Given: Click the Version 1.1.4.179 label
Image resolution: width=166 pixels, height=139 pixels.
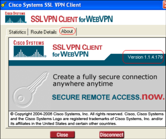Looking at the screenshot, I should click(x=145, y=57).
